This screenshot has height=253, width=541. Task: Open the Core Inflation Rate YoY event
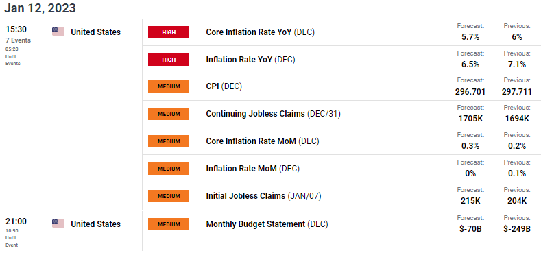click(x=260, y=32)
